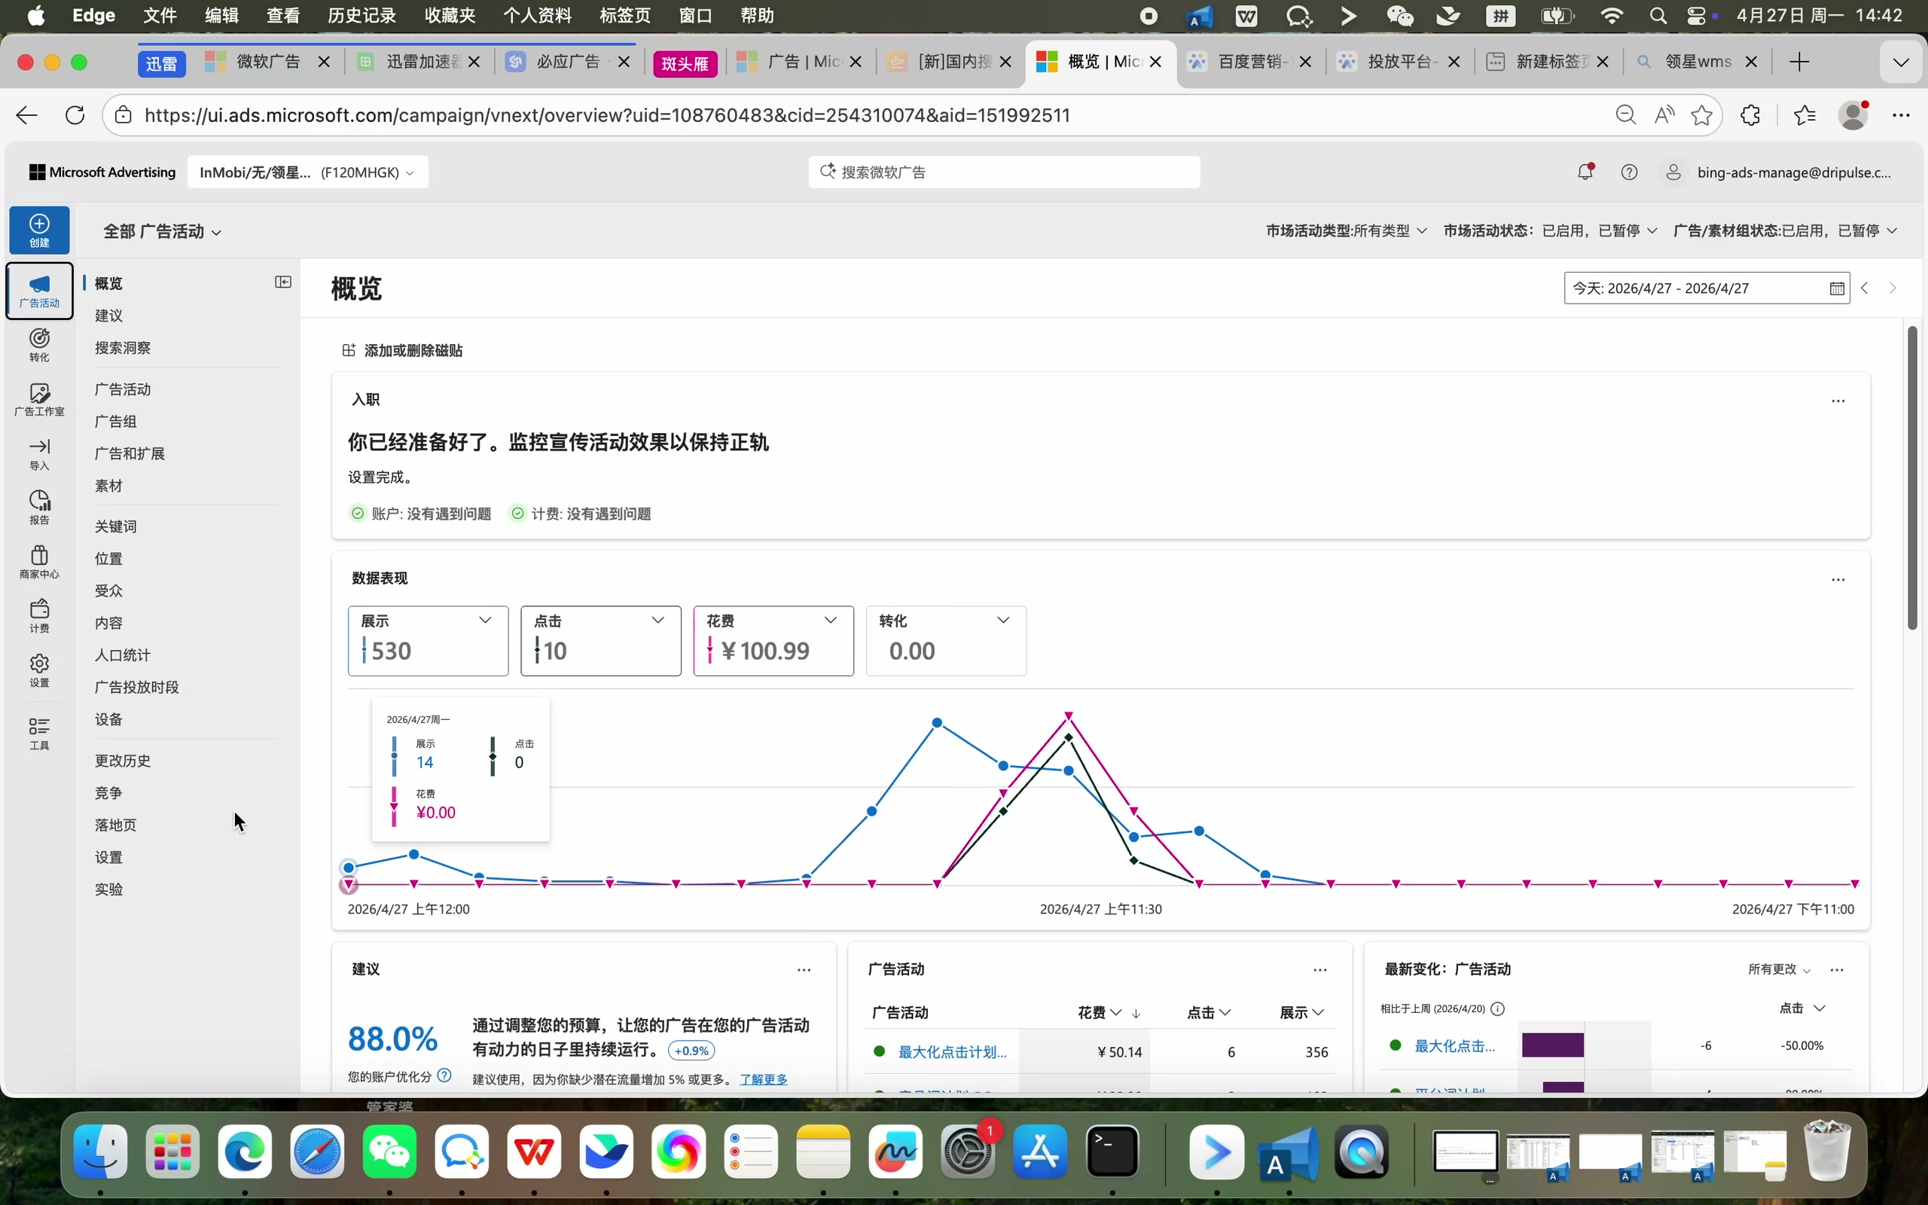Screen dimensions: 1928x1205
Task: Select 更改历史 in the navigation menu
Action: pyautogui.click(x=123, y=761)
